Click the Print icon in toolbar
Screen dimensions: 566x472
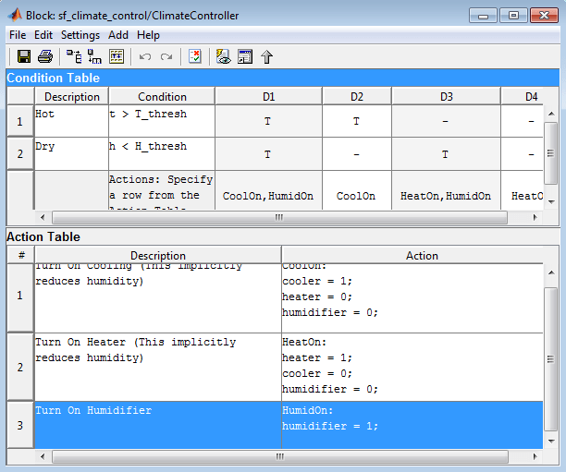[x=45, y=56]
